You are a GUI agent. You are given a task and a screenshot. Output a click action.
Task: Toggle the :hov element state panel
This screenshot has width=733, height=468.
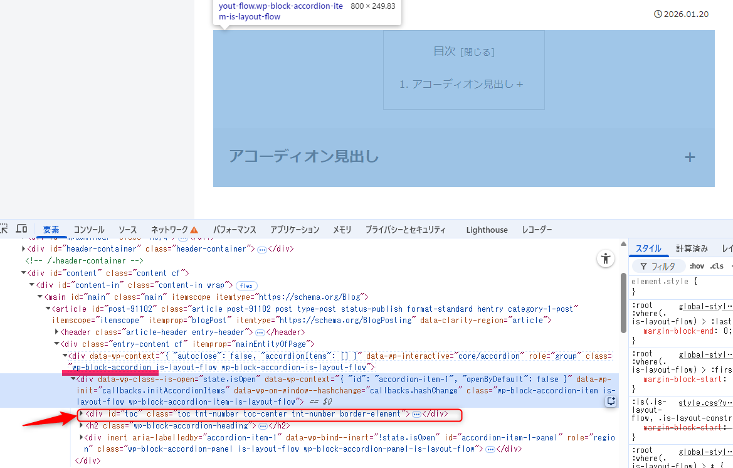(697, 266)
